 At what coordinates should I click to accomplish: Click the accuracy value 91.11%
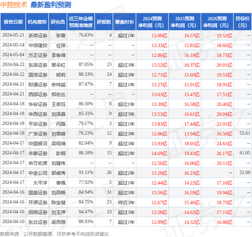tap(86, 172)
